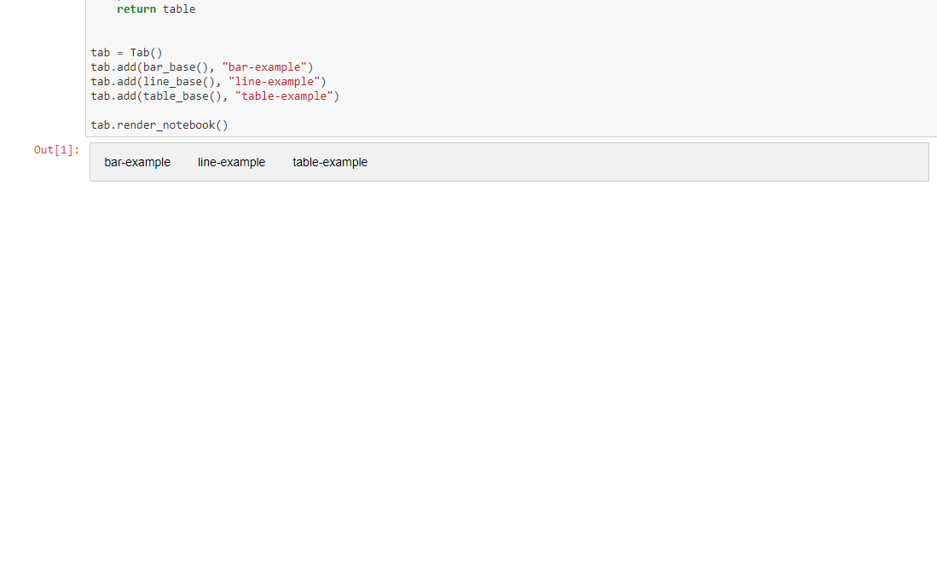This screenshot has height=572, width=937.
Task: Click the left margin beside the code cell
Action: (51, 68)
